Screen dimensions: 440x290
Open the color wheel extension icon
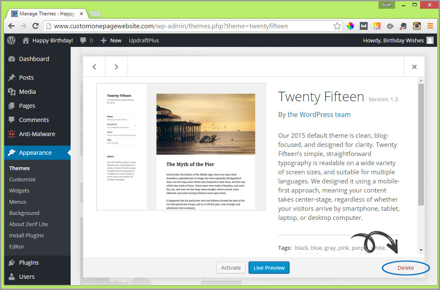350,26
